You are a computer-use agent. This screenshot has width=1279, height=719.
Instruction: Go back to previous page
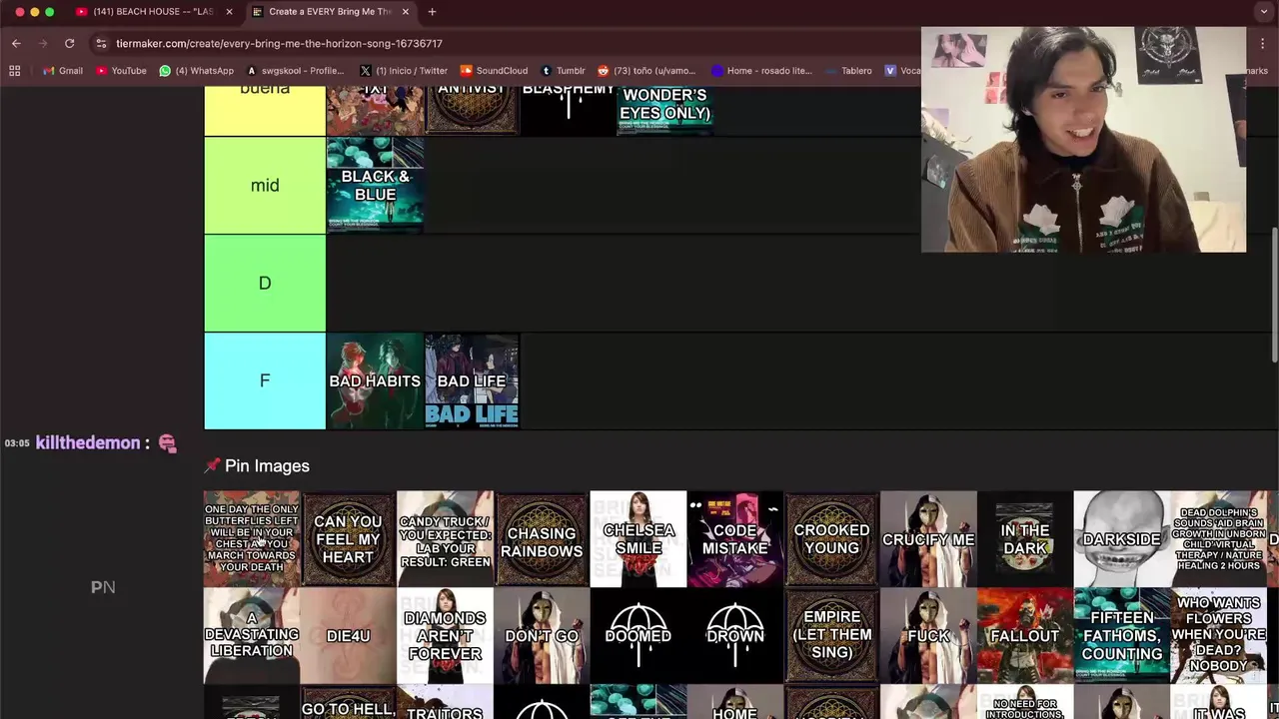[x=16, y=43]
